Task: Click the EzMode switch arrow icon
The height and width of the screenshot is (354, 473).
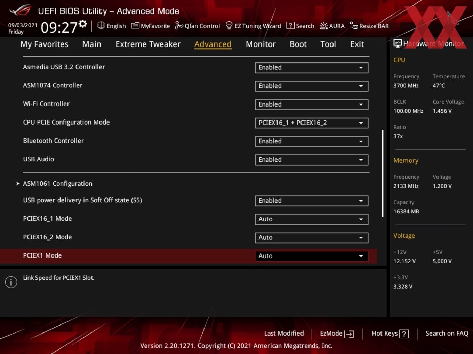Action: (349, 334)
